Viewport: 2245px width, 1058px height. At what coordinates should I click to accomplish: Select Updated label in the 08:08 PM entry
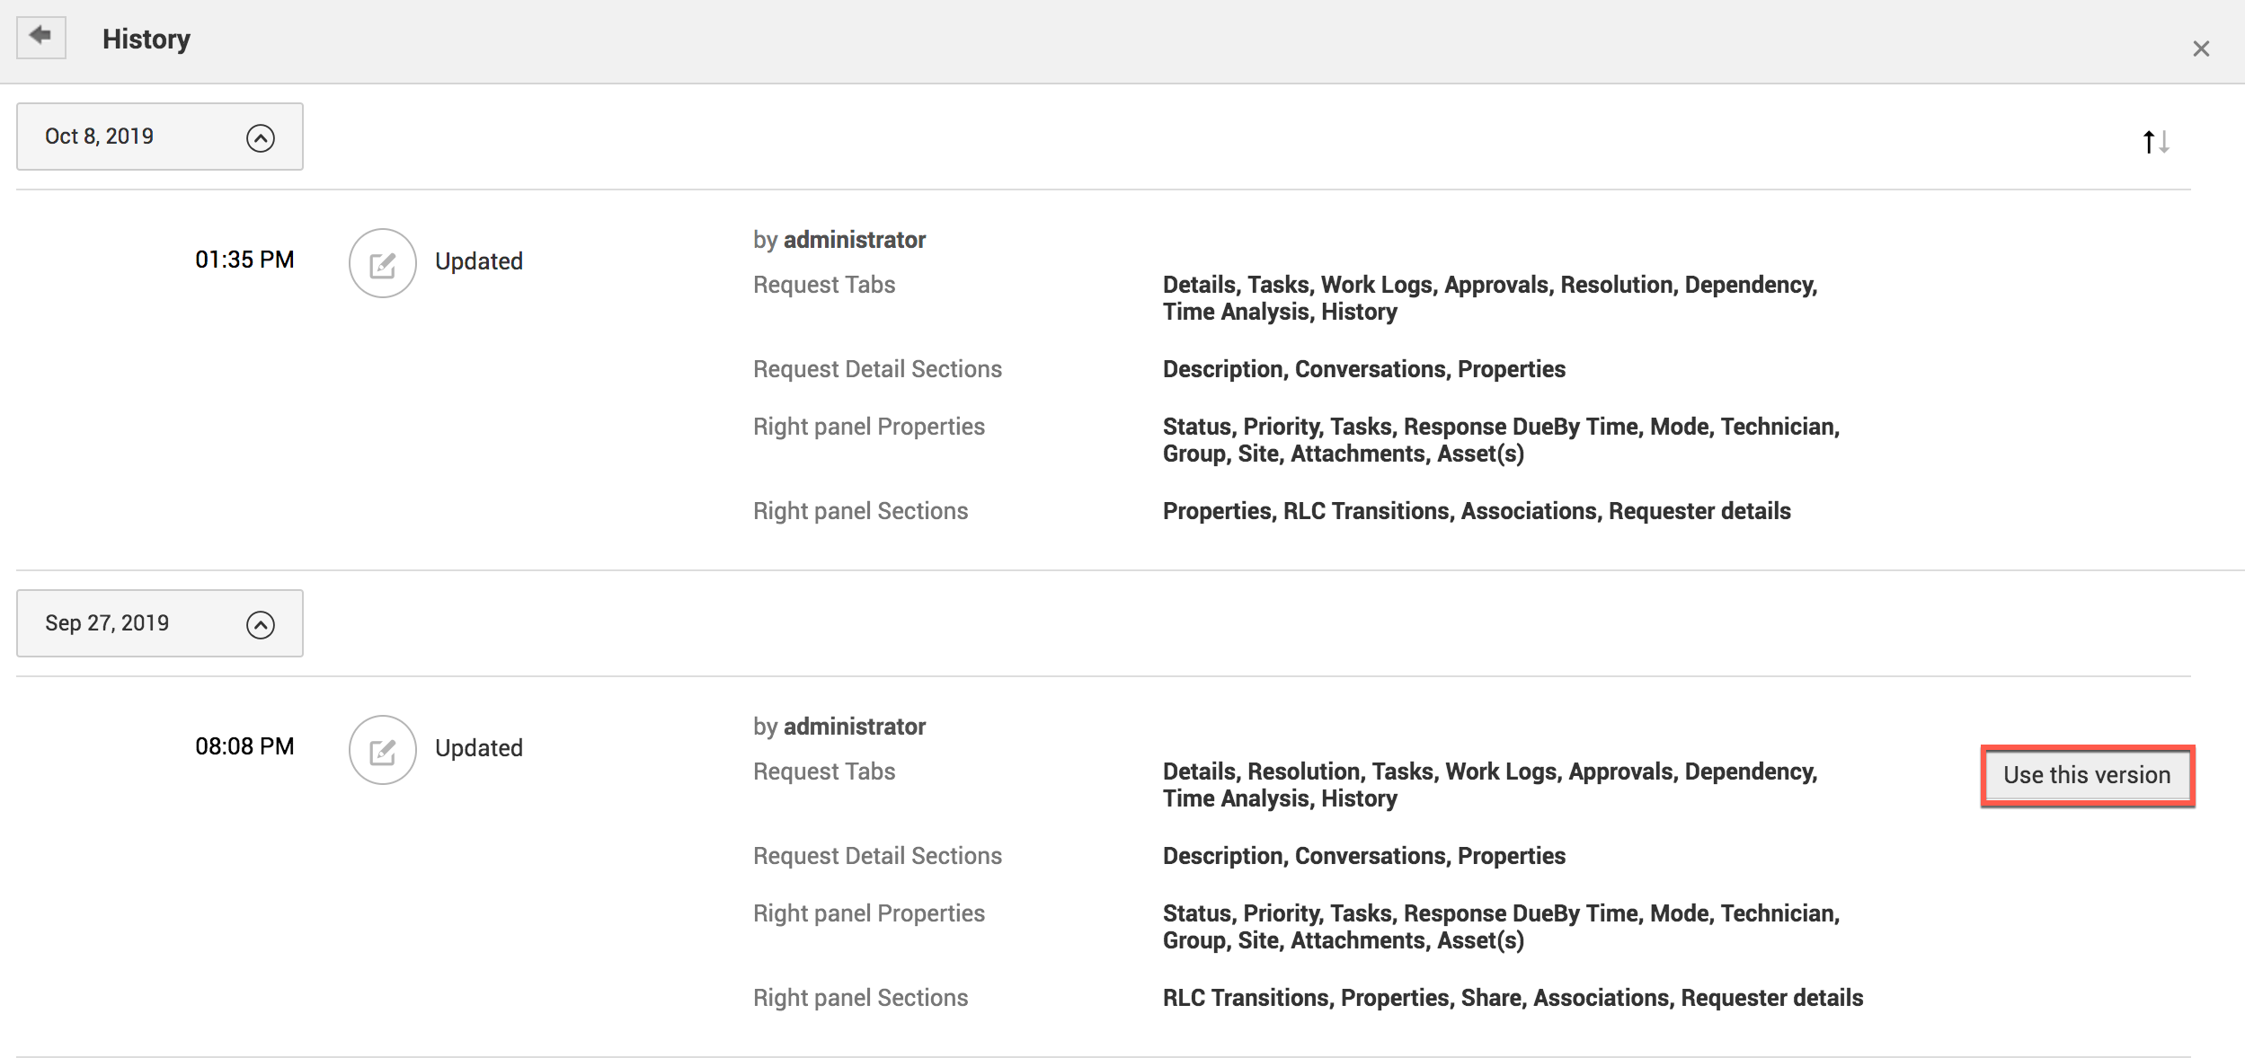click(478, 748)
